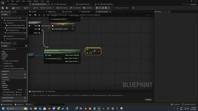Image resolution: width=198 pixels, height=111 pixels.
Task: Start Simulation mode
Action: pos(88,8)
